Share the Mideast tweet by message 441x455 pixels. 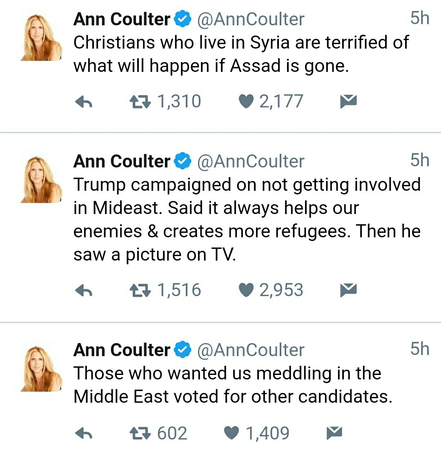coord(348,290)
